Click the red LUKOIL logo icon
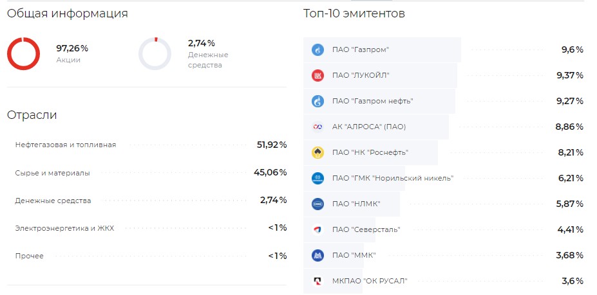 [317, 76]
